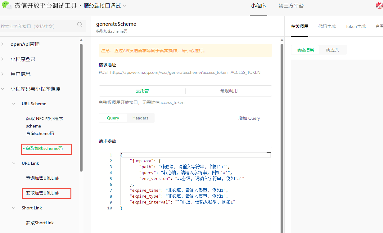Click the "expire_time" line in editor
The height and width of the screenshot is (233, 383).
click(179, 190)
